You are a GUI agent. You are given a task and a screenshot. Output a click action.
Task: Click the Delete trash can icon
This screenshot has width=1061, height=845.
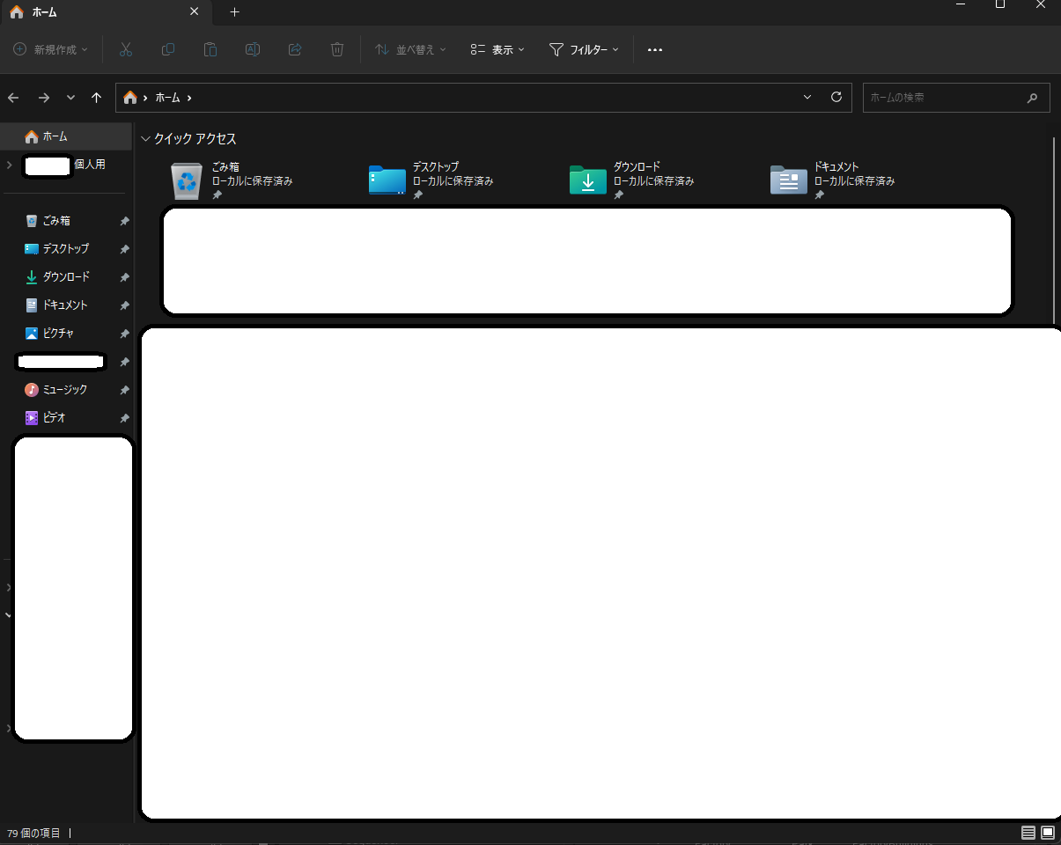point(337,49)
